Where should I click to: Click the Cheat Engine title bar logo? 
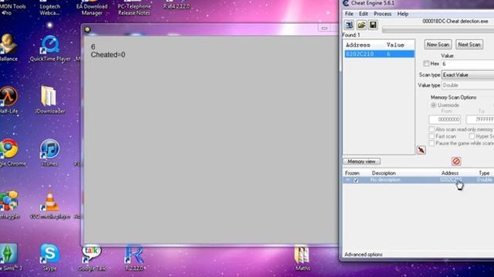(346, 3)
